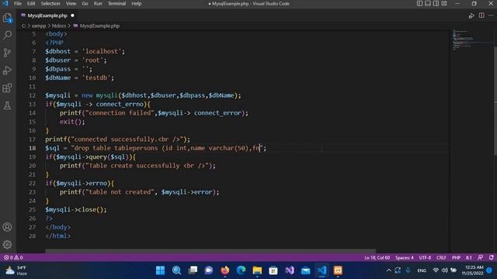The height and width of the screenshot is (279, 497).
Task: Expand the C: breadcrumb segment
Action: click(24, 26)
